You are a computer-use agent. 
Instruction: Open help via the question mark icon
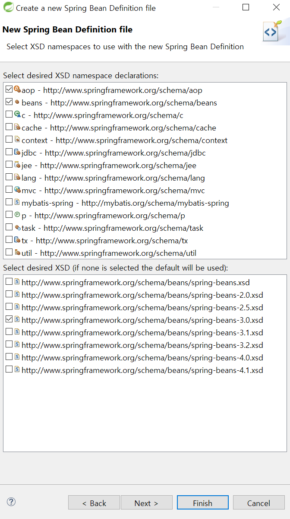[x=11, y=502]
